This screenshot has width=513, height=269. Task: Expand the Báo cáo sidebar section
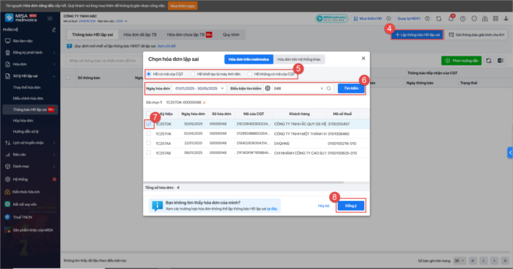tap(30, 155)
